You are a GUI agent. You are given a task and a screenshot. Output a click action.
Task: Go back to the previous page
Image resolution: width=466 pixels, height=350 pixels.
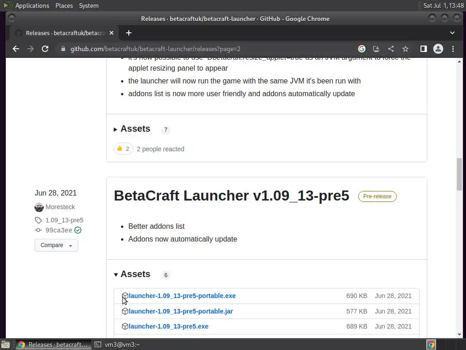(16, 49)
